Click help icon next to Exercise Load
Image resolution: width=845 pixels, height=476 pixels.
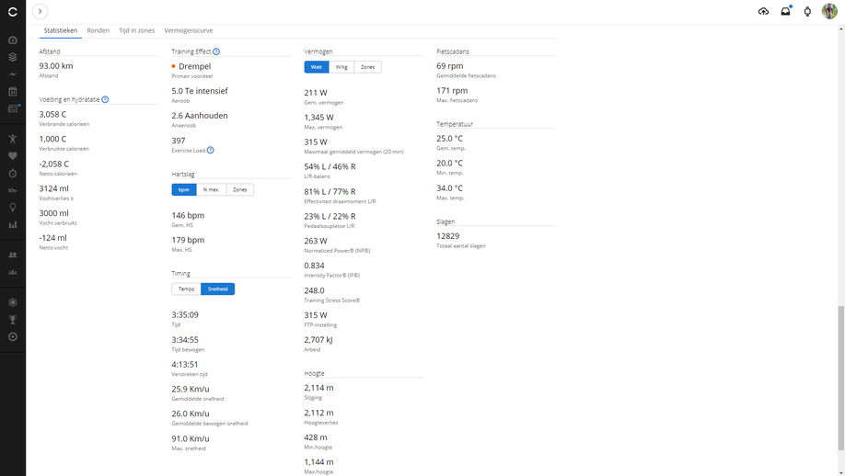click(211, 151)
